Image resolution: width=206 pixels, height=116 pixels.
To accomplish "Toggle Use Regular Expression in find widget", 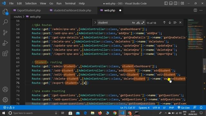I will point(143,23).
